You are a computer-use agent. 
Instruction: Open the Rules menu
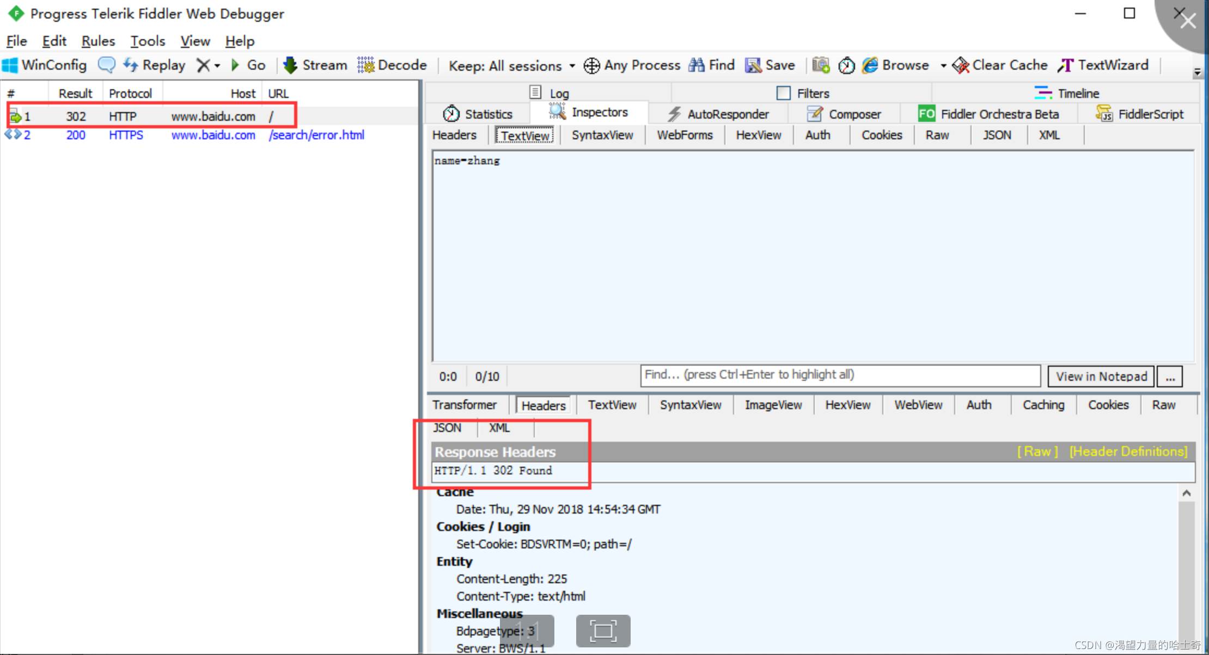(98, 41)
